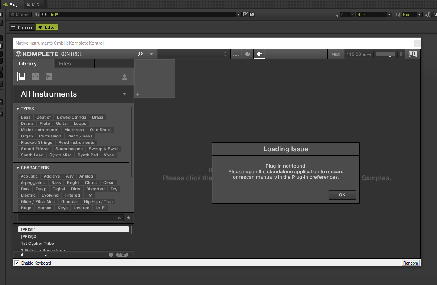437x285 pixels.
Task: Select the 1st Cypher Tribe preset
Action: 74,243
